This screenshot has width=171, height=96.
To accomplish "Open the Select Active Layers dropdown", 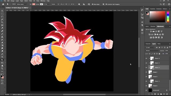I will pyautogui.click(x=22, y=4).
